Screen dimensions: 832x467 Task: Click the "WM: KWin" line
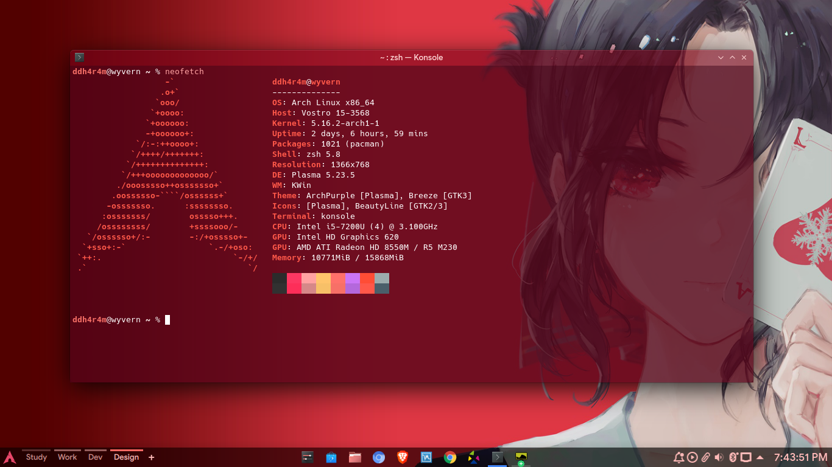click(292, 185)
